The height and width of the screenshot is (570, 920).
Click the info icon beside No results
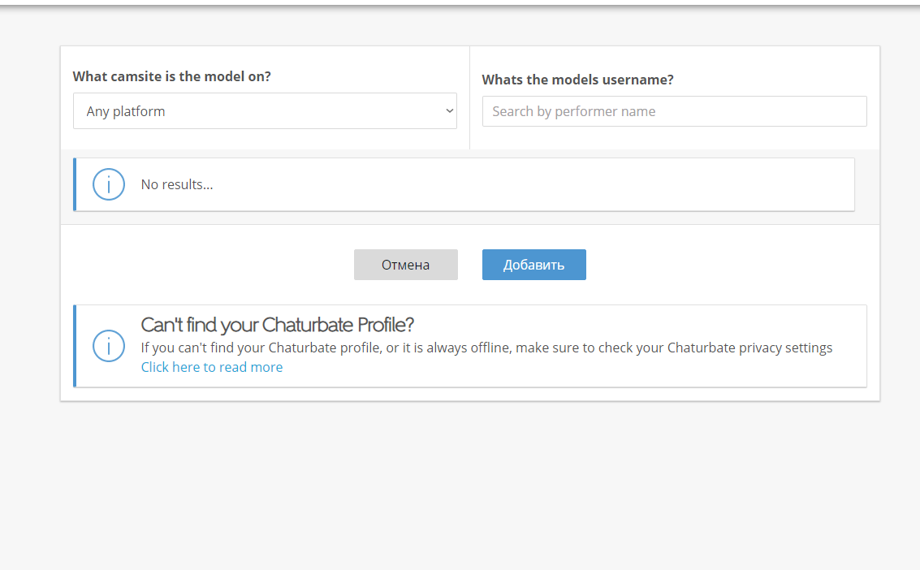108,184
